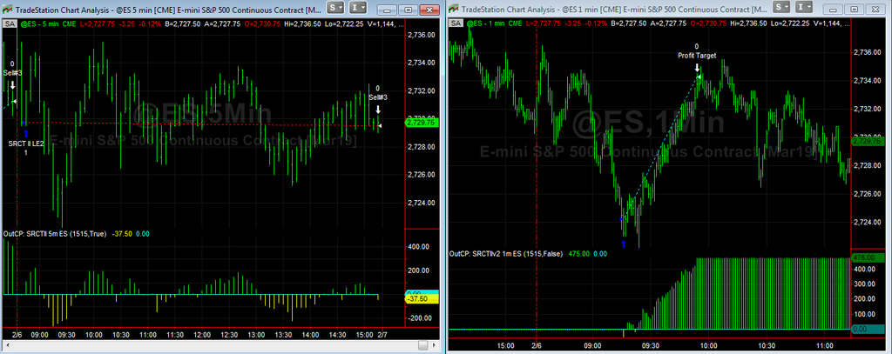The width and height of the screenshot is (892, 354).
Task: Click the '12:30' label on 5 min time axis
Action: [229, 335]
